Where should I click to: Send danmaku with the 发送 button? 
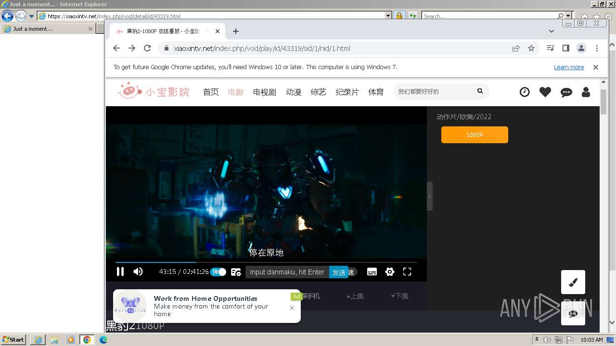coord(339,272)
